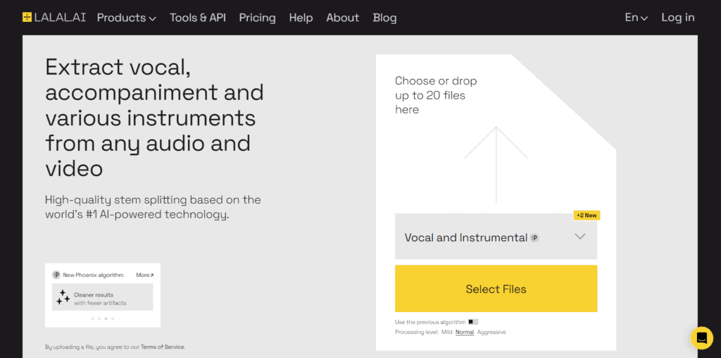Image resolution: width=721 pixels, height=358 pixels.
Task: Go to the Pricing page
Action: (x=258, y=18)
